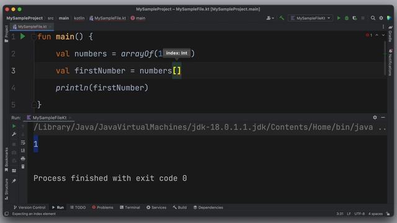Open Run panel settings gear

375,117
